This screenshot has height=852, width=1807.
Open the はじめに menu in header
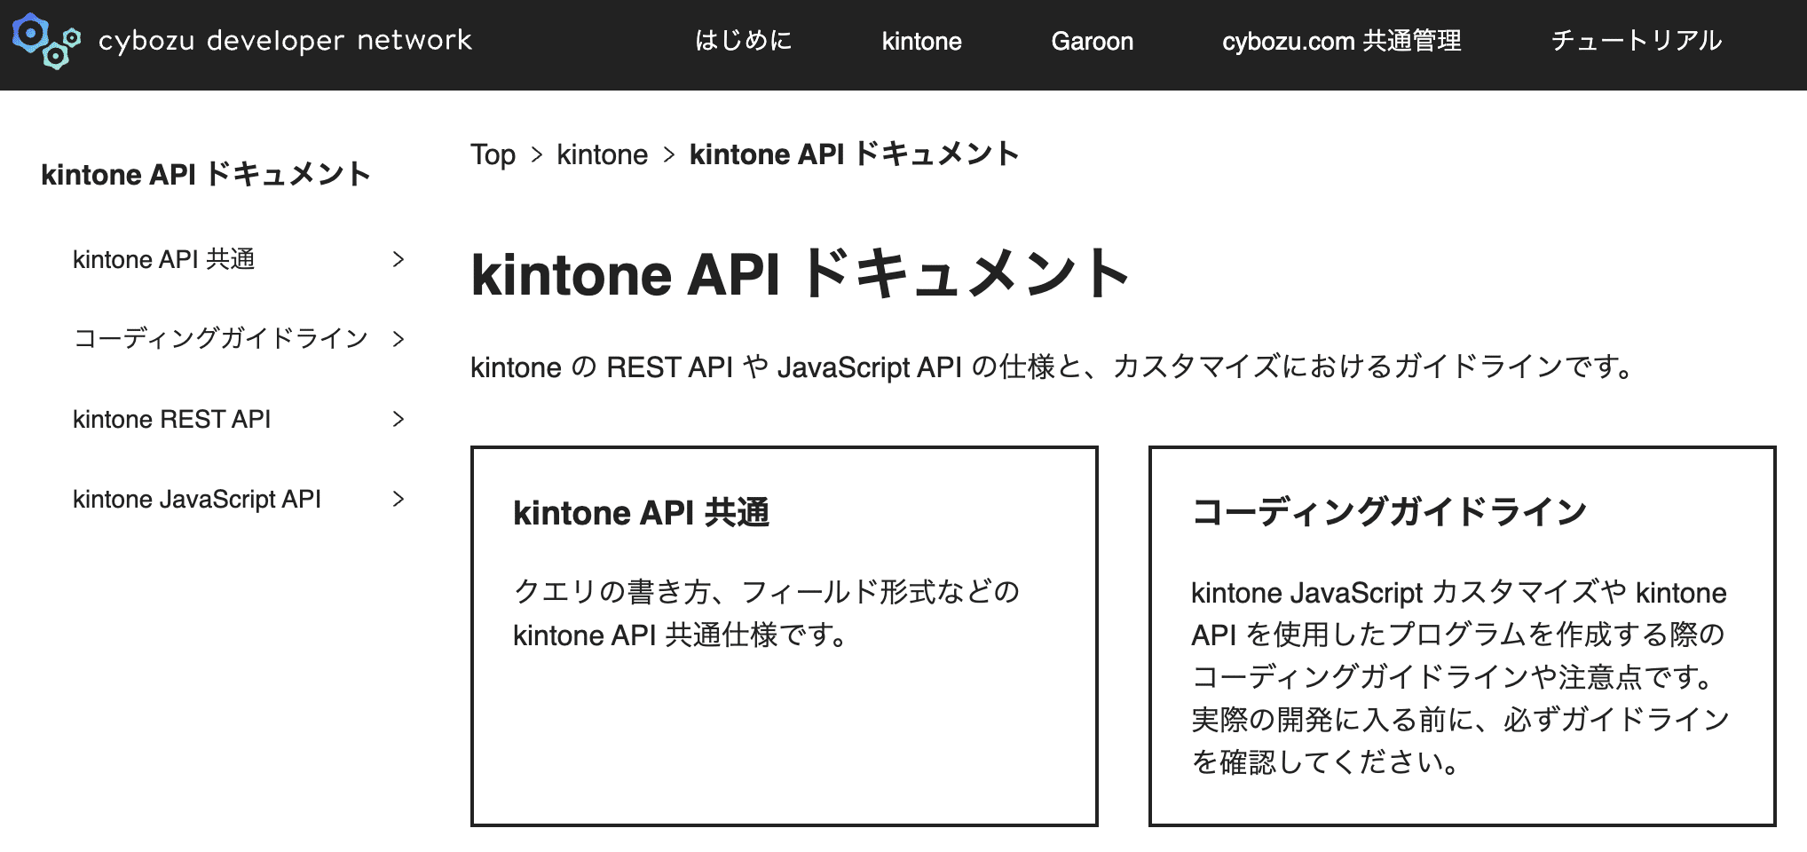point(743,41)
